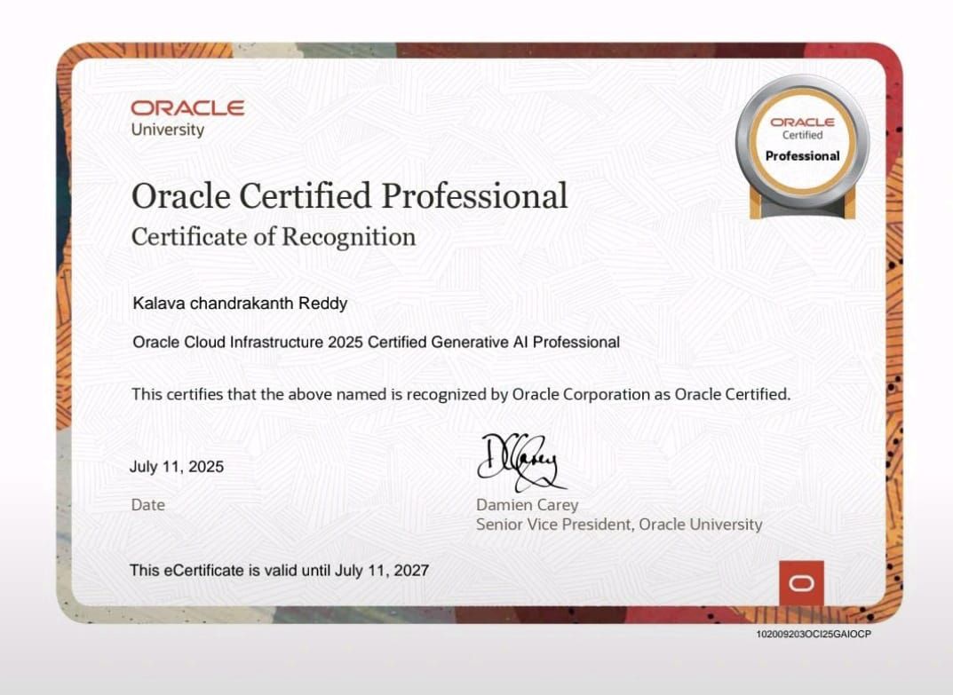This screenshot has height=695, width=953.
Task: Click the 'This certifies that' sentence
Action: coord(461,394)
